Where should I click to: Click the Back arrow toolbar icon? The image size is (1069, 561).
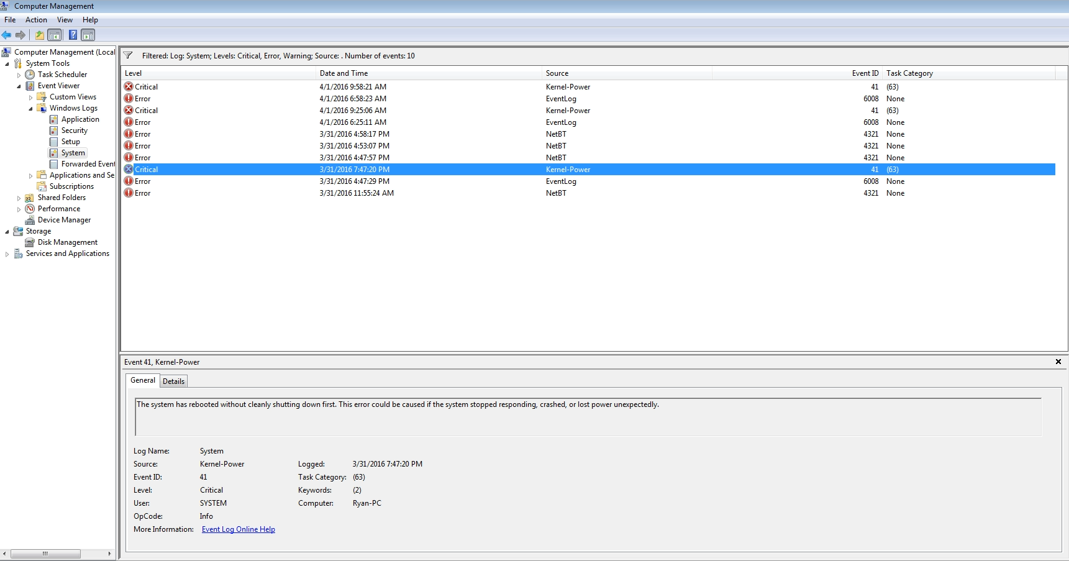point(7,35)
